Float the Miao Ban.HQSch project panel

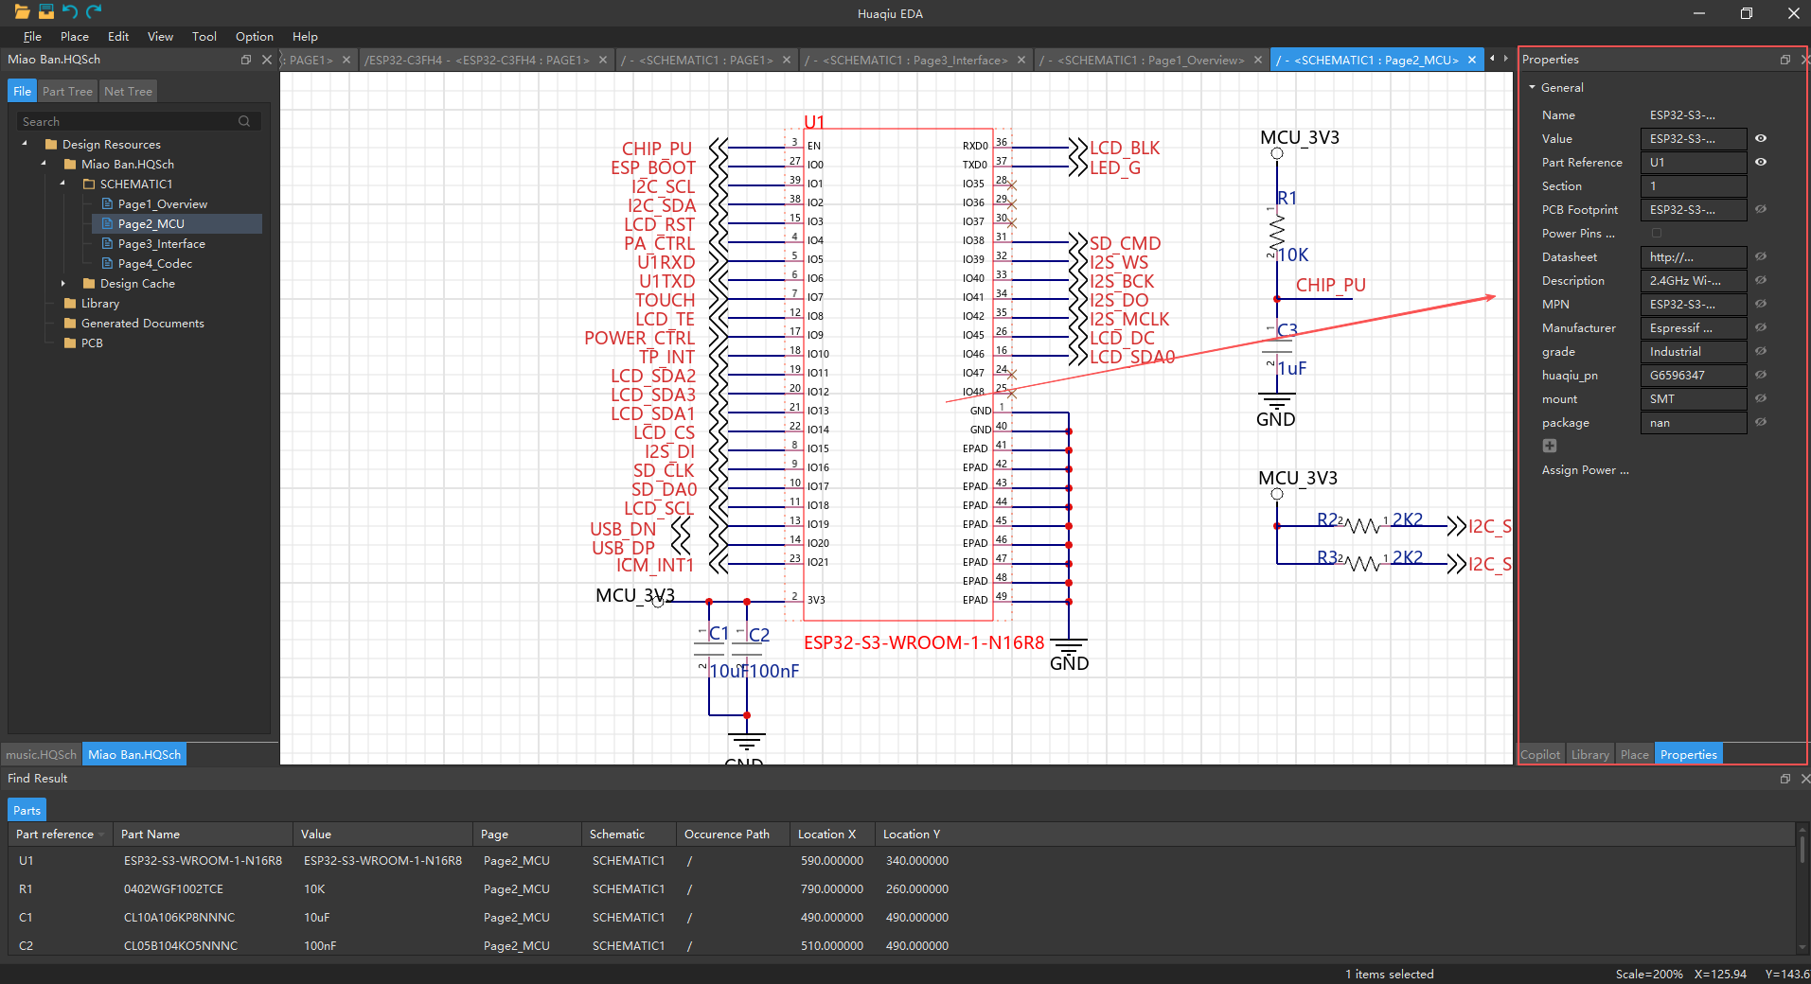(246, 60)
